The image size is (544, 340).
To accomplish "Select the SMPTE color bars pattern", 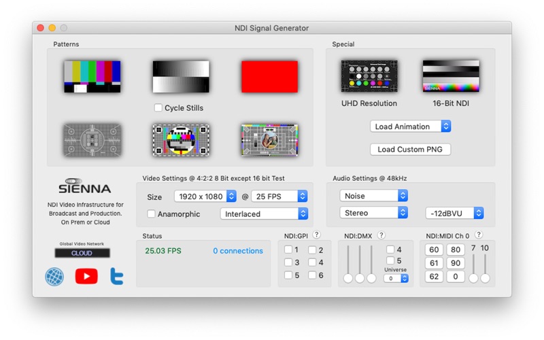I will tap(92, 77).
